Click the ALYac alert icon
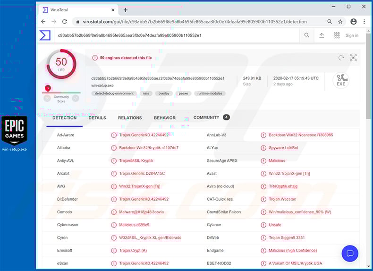Image resolution: width=373 pixels, height=271 pixels. (263, 148)
